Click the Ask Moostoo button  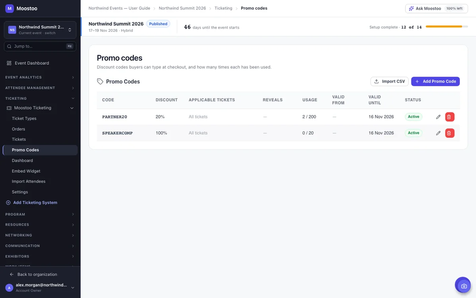436,8
